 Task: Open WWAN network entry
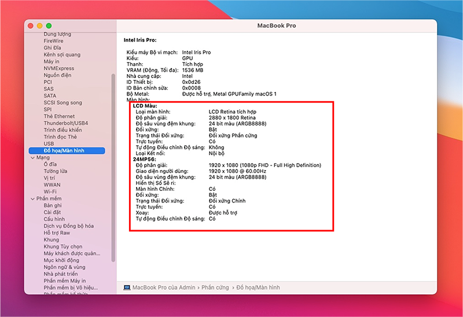point(52,185)
